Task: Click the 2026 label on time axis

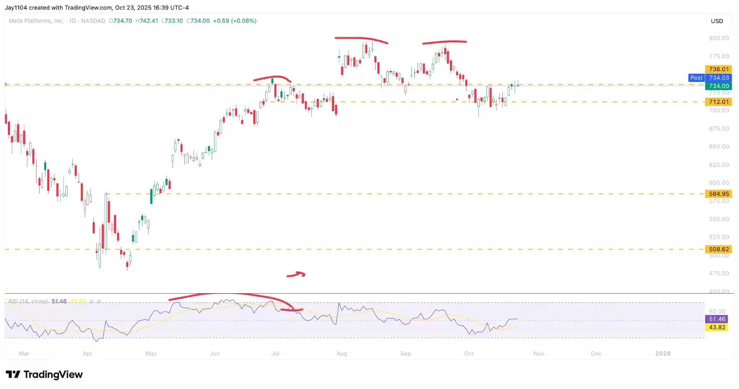Action: (663, 353)
